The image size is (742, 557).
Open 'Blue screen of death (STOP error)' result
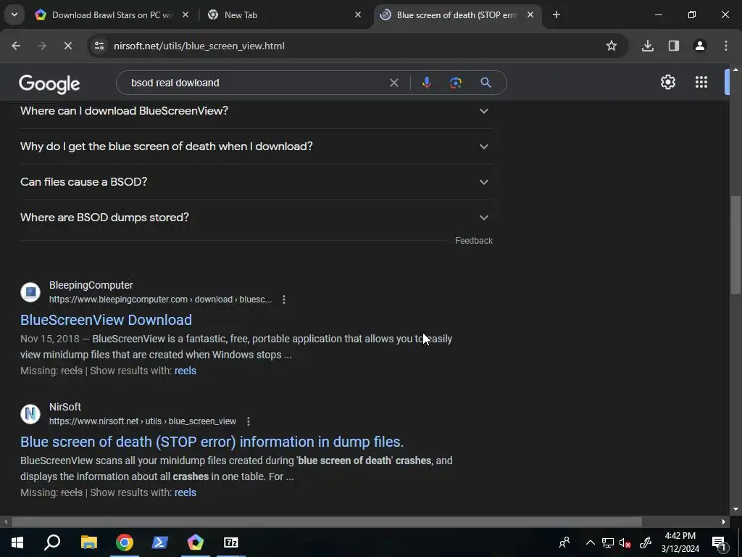[212, 442]
